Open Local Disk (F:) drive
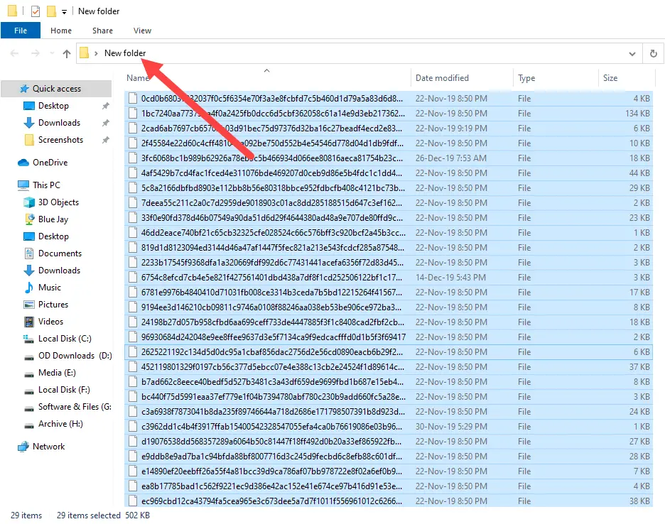 click(64, 390)
